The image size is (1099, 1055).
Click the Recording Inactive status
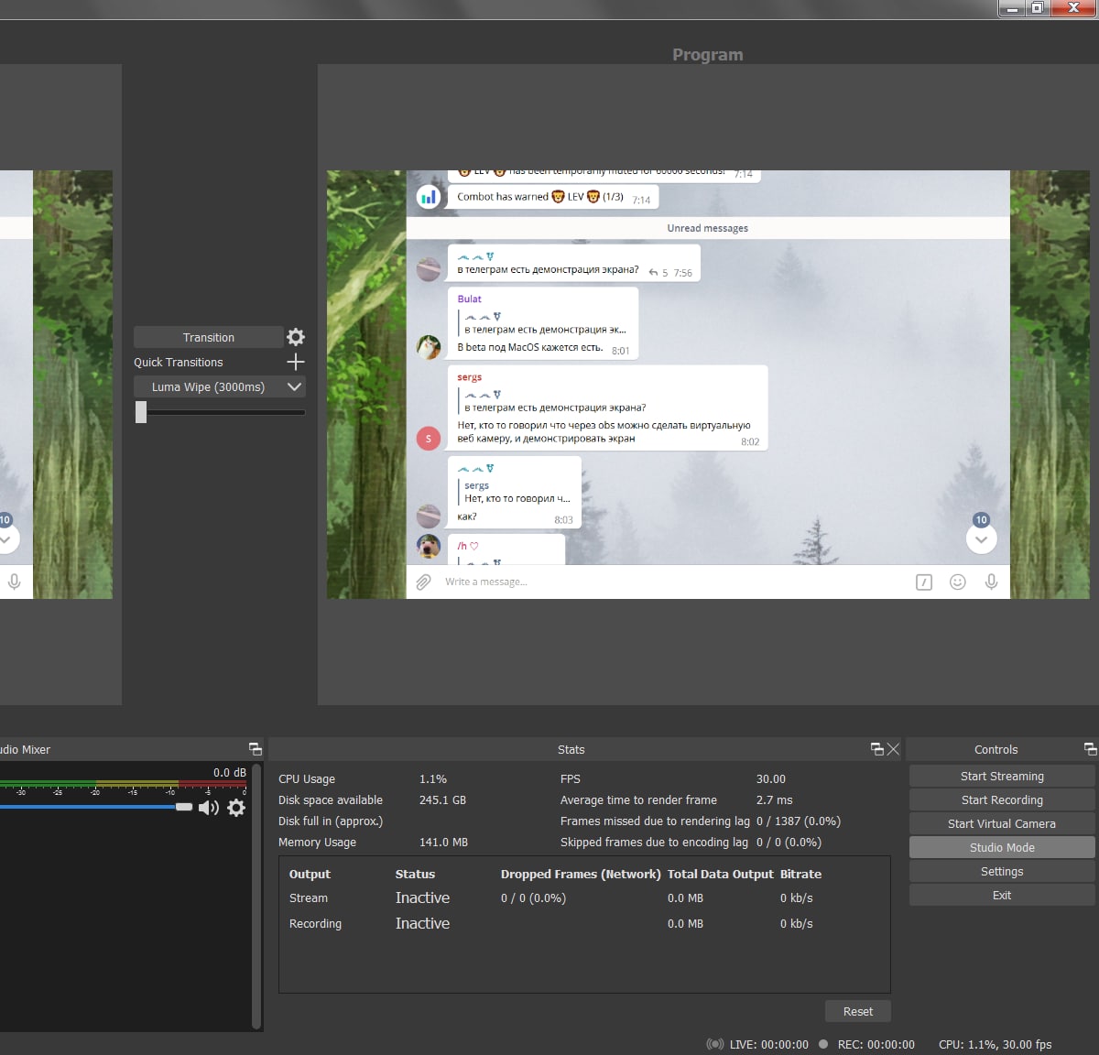(422, 923)
